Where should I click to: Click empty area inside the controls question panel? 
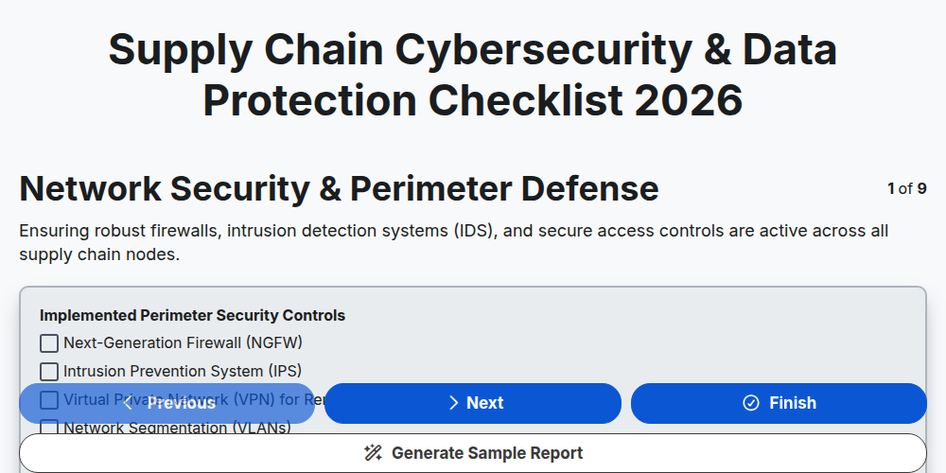click(x=634, y=344)
